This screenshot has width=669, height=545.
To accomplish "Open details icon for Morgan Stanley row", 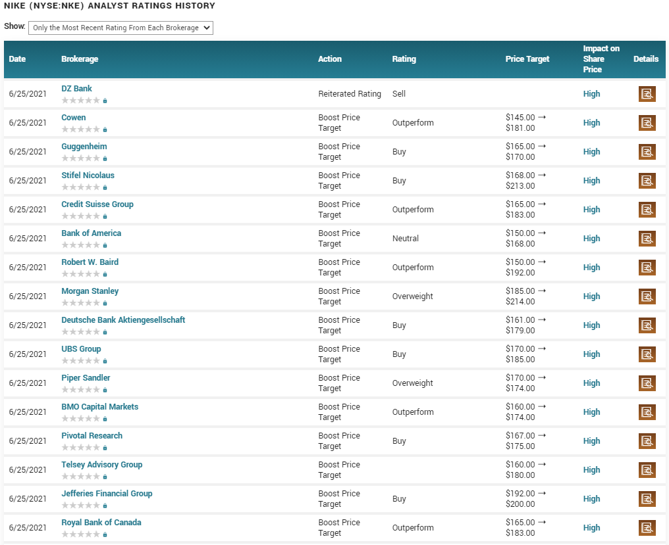I will pyautogui.click(x=647, y=296).
